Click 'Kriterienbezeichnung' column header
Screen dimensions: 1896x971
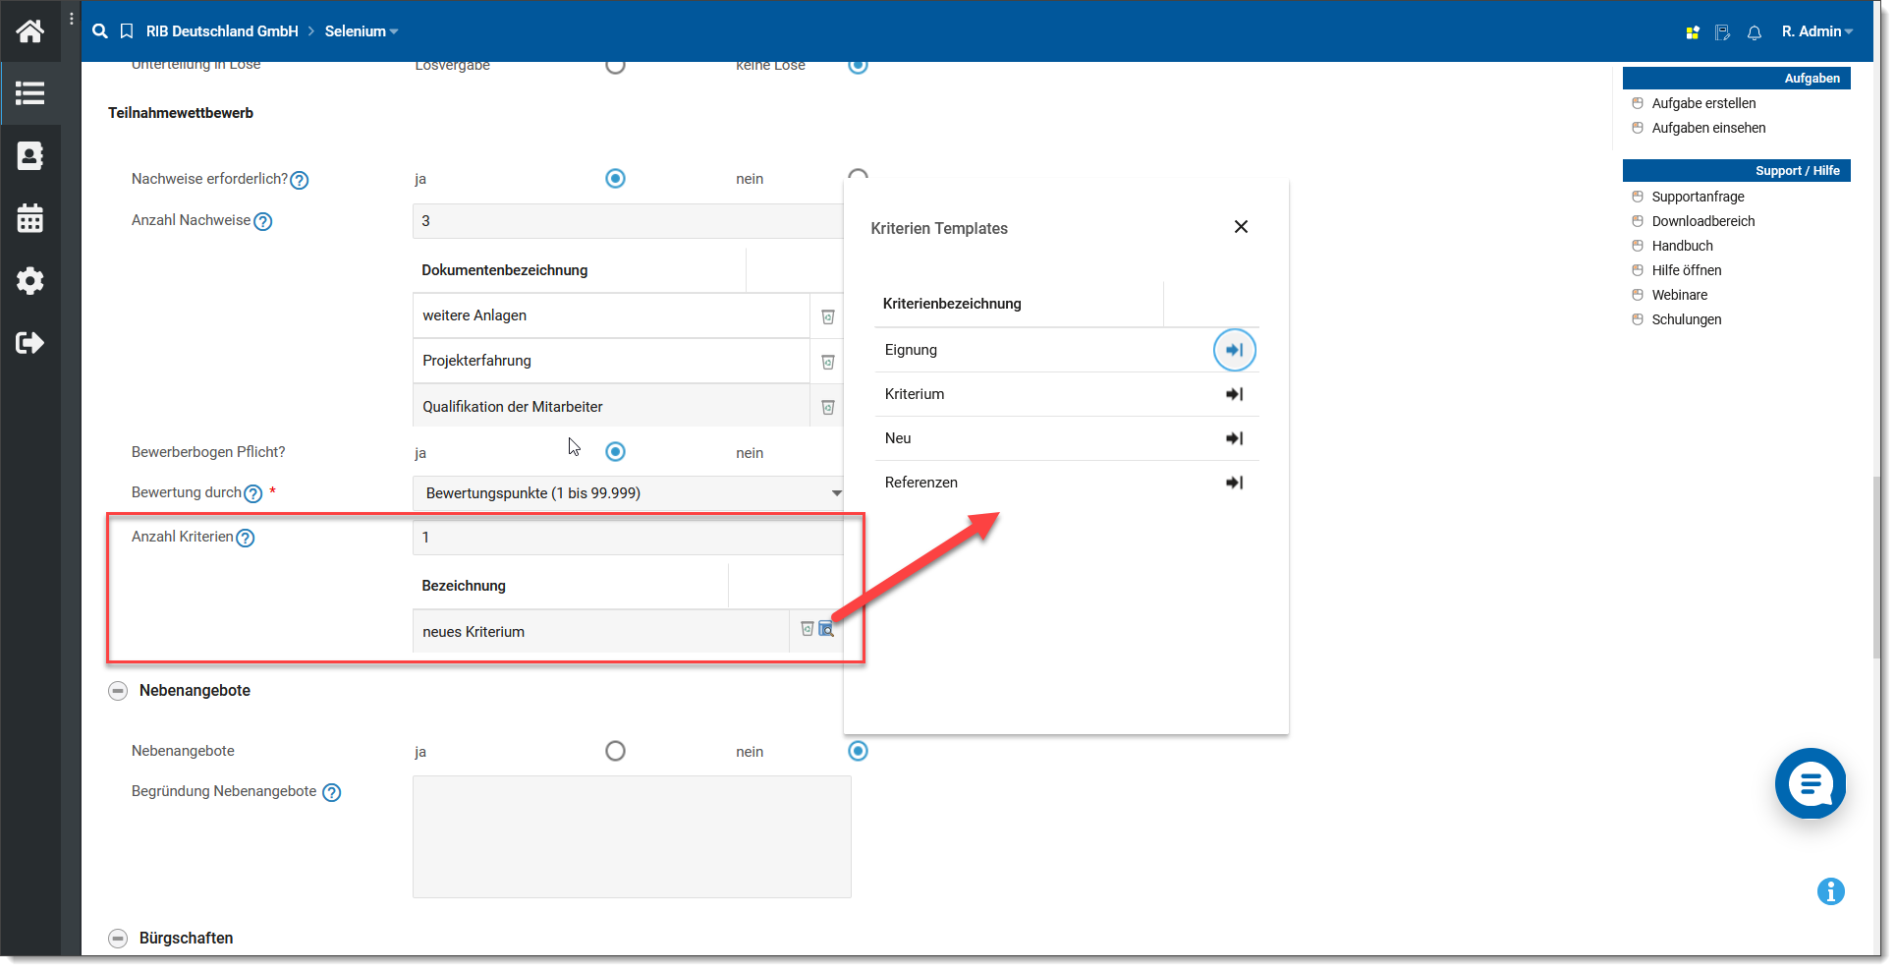click(x=952, y=304)
